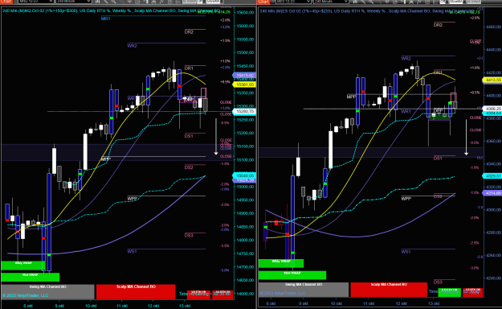This screenshot has width=502, height=309.
Task: Click the cyan 15040,05 price marker
Action: click(x=245, y=175)
